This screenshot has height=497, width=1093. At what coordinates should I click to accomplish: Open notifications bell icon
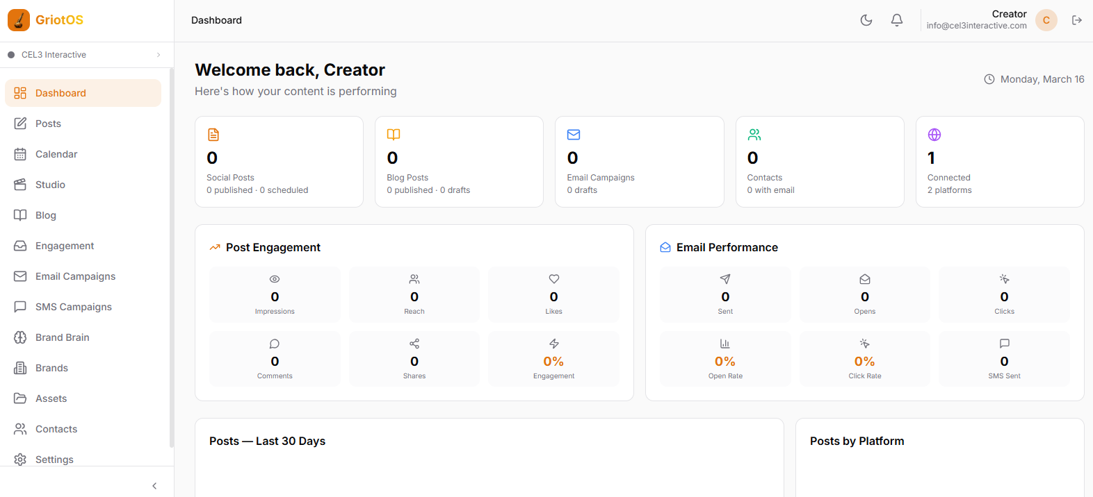pyautogui.click(x=897, y=20)
